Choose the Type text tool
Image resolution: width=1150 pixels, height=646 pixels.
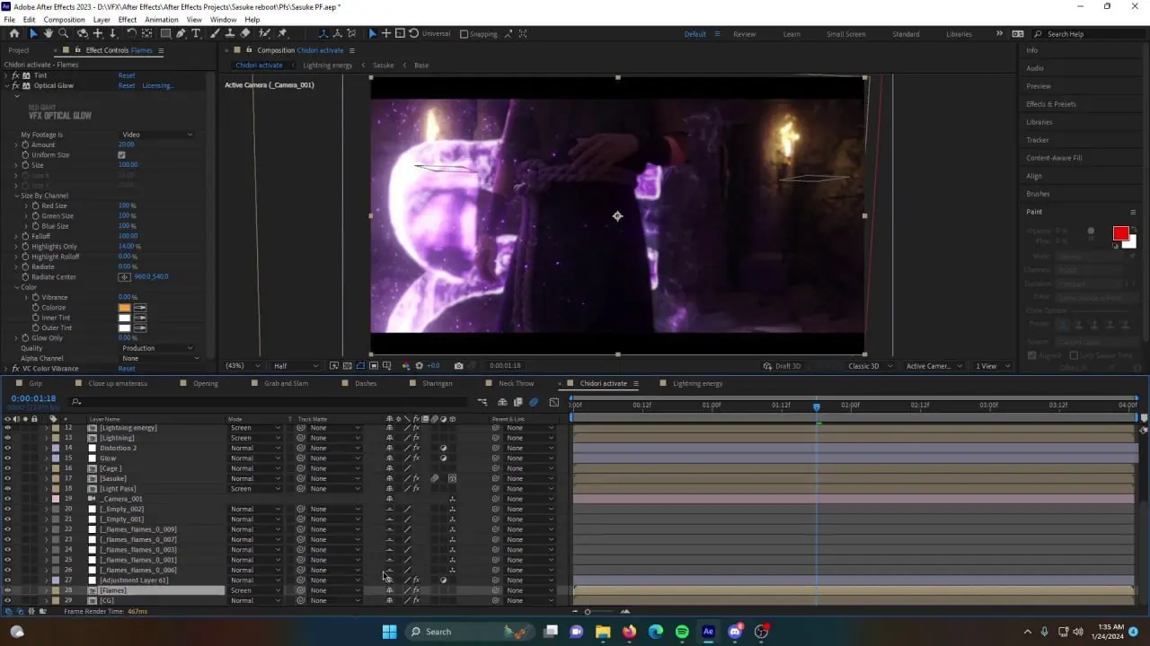point(196,33)
